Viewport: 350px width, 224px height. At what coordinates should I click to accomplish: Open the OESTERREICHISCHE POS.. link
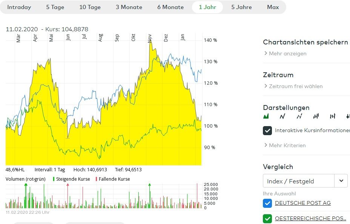click(x=310, y=218)
